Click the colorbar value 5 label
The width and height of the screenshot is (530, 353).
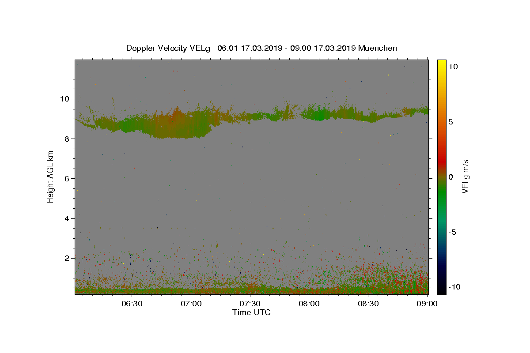click(x=451, y=122)
